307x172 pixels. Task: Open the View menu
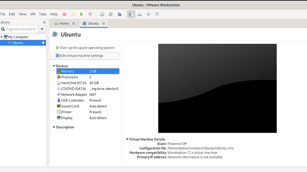pos(22,14)
